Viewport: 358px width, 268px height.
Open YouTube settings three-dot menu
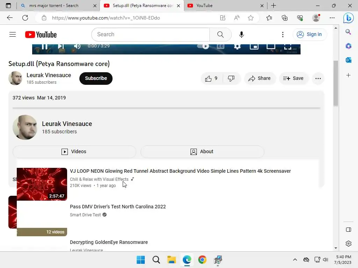tap(282, 35)
